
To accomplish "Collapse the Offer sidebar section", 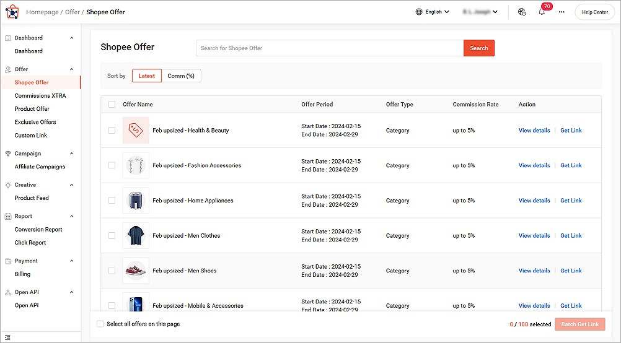I will tap(72, 69).
